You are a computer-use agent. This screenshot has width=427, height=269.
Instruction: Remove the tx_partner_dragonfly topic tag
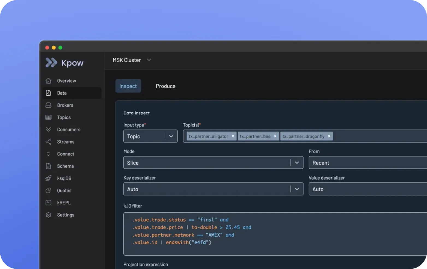[x=329, y=136]
